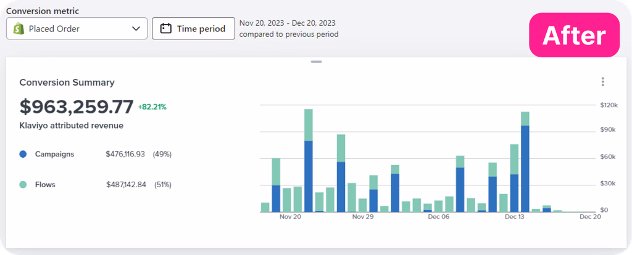632x255 pixels.
Task: Grab the card drag handle at top
Action: tap(316, 62)
